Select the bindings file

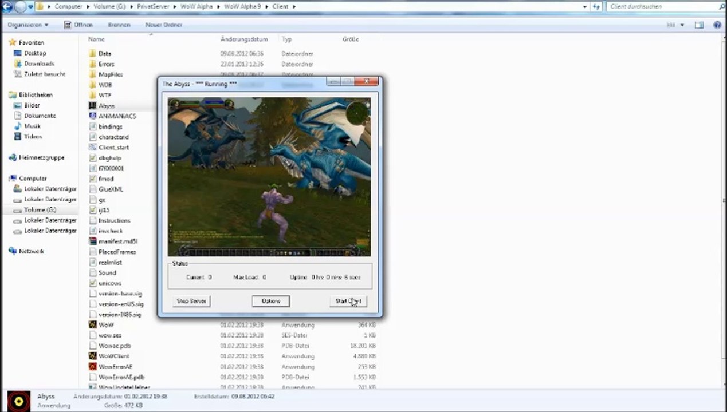coord(111,127)
